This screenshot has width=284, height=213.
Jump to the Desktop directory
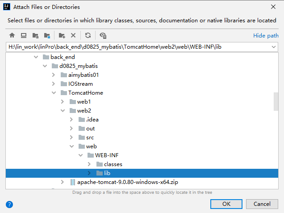click(x=24, y=35)
